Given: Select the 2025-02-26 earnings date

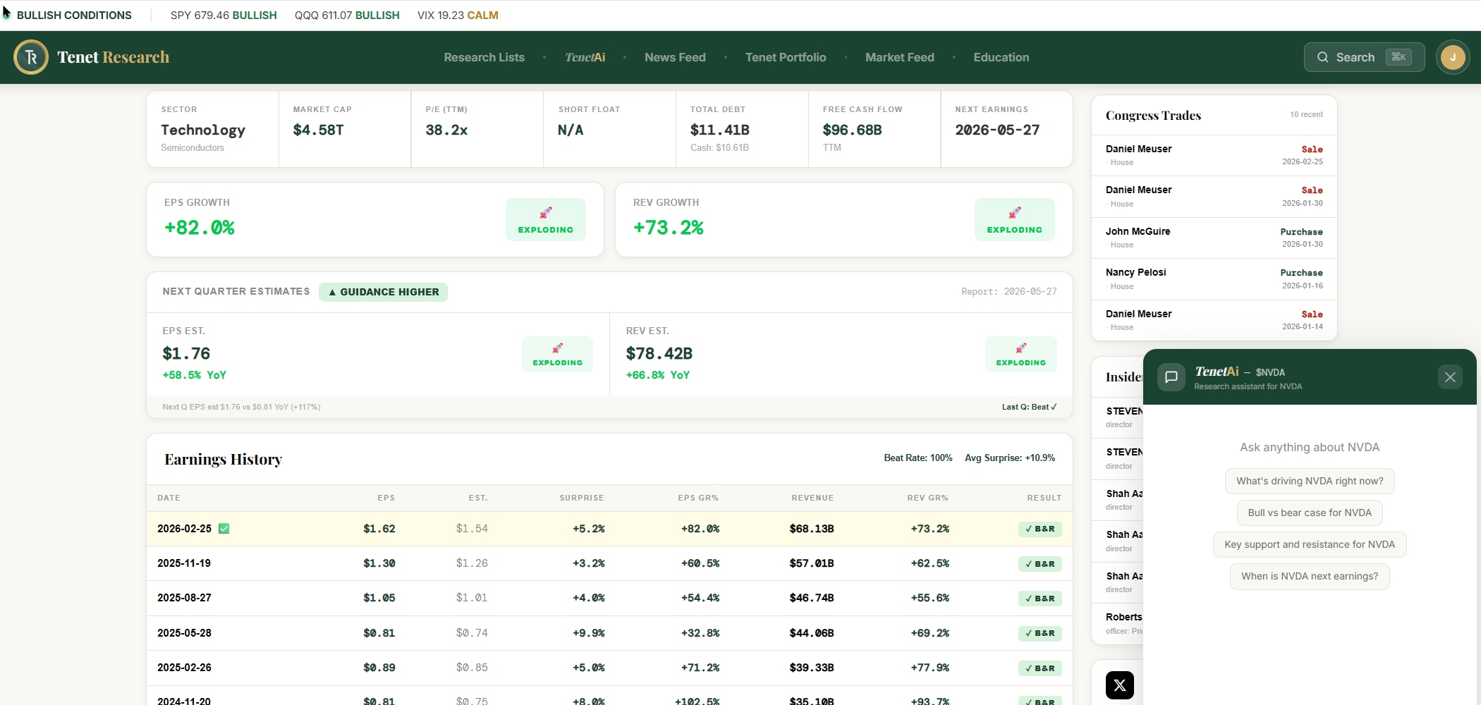Looking at the screenshot, I should (184, 668).
